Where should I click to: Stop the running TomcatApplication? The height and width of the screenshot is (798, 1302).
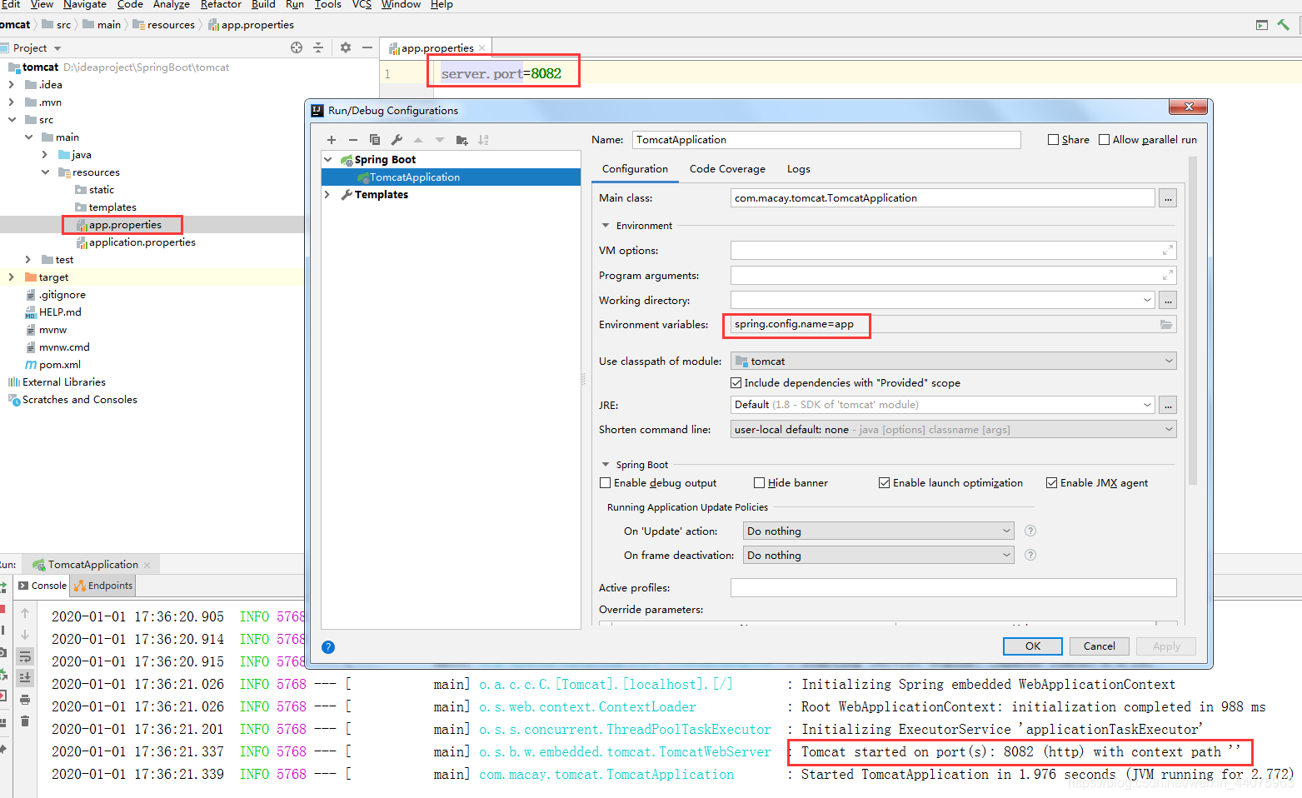(x=2, y=610)
